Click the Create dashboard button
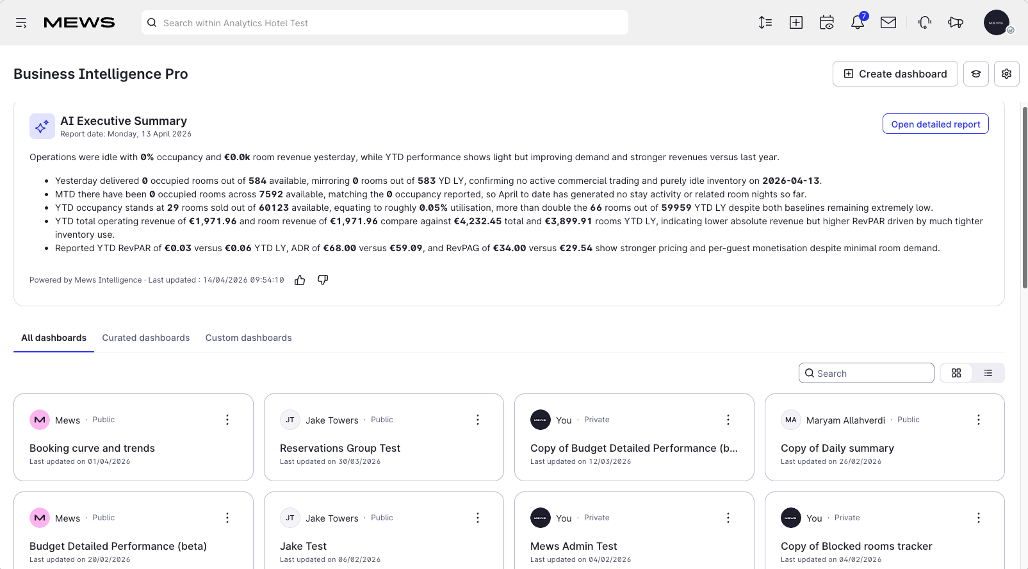This screenshot has width=1028, height=569. click(x=895, y=74)
